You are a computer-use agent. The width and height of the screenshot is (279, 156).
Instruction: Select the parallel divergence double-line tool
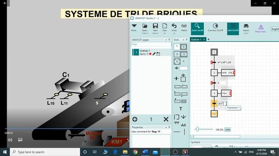coord(177,123)
